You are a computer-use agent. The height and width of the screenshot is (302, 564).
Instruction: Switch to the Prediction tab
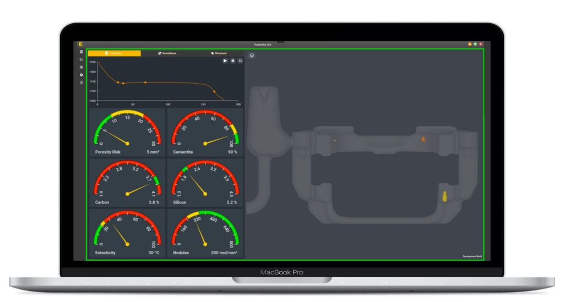114,53
